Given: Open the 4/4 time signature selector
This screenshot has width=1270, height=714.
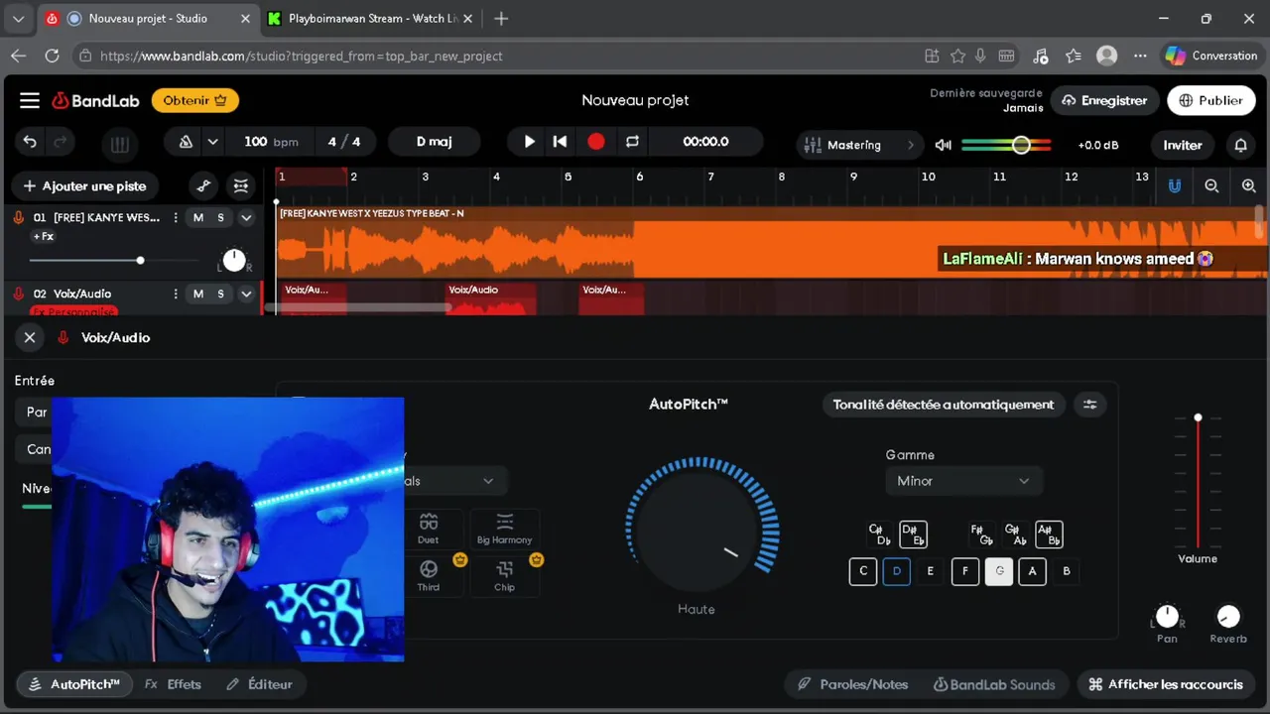Looking at the screenshot, I should tap(344, 142).
